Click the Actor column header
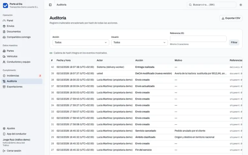Viewport: 248px width, 155px height. 100,60
